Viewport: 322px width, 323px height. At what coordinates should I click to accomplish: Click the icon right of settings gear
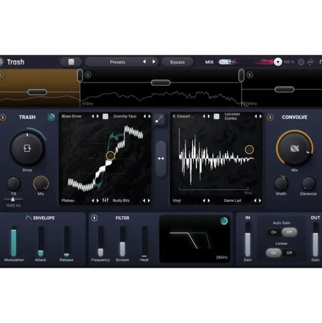pyautogui.click(x=311, y=62)
